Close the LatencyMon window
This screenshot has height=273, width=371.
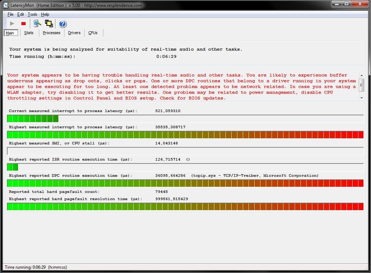pyautogui.click(x=360, y=4)
